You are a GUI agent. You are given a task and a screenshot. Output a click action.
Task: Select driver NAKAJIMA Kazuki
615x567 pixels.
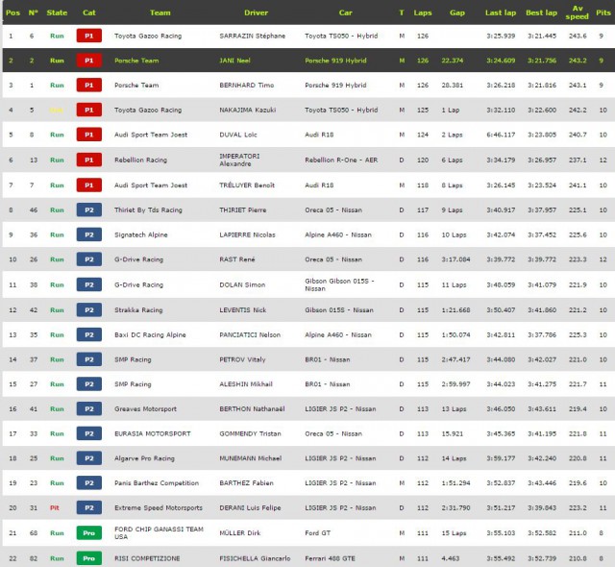tap(248, 110)
